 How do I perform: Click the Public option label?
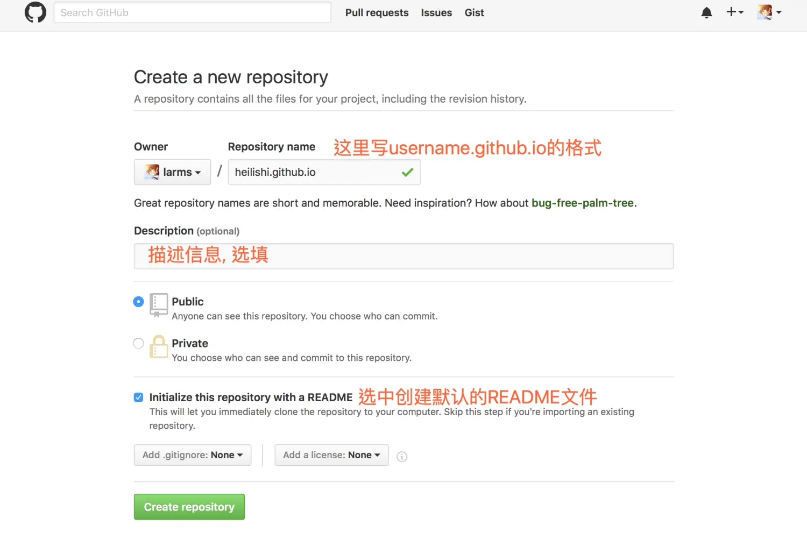point(188,302)
